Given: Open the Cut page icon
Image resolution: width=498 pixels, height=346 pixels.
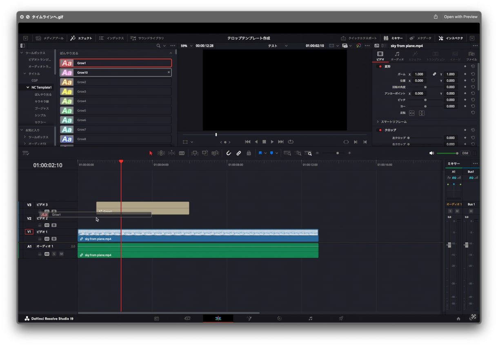Looking at the screenshot, I should coord(187,318).
